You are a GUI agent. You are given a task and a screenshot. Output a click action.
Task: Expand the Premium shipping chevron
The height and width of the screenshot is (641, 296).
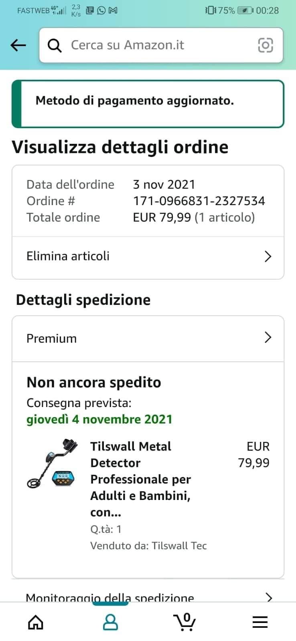tap(268, 337)
